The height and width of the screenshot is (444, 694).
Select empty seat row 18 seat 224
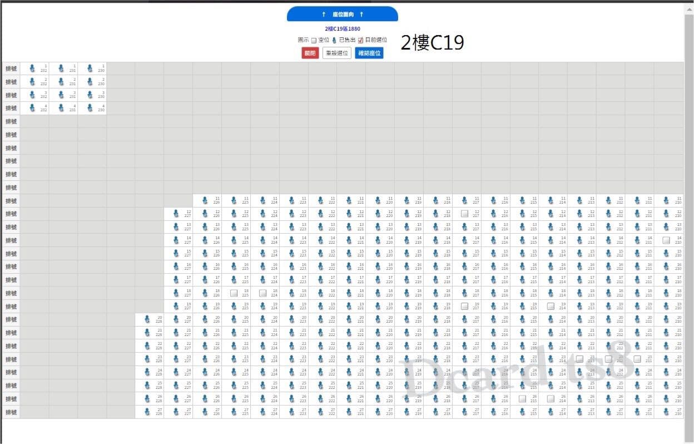coord(262,293)
